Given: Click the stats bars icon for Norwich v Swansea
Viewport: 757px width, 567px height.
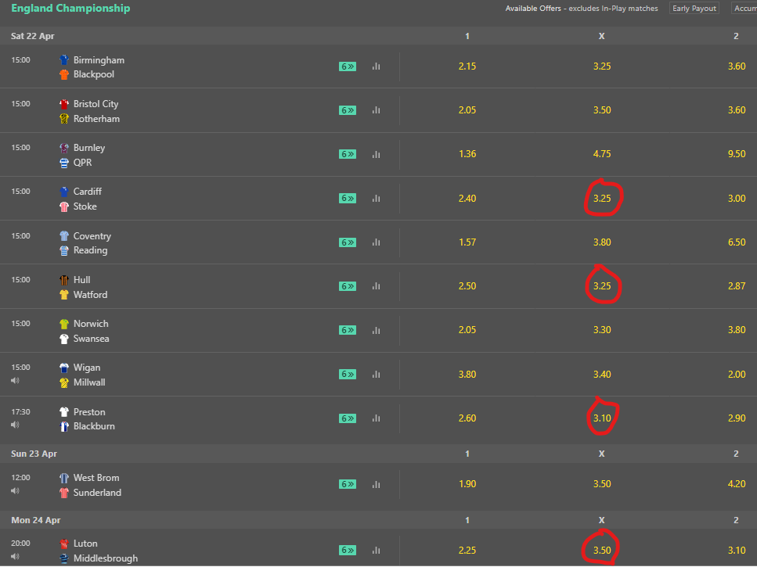Looking at the screenshot, I should pos(376,330).
